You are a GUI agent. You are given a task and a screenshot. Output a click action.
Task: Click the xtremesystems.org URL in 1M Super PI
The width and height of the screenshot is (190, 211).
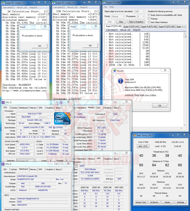pyautogui.click(x=24, y=91)
